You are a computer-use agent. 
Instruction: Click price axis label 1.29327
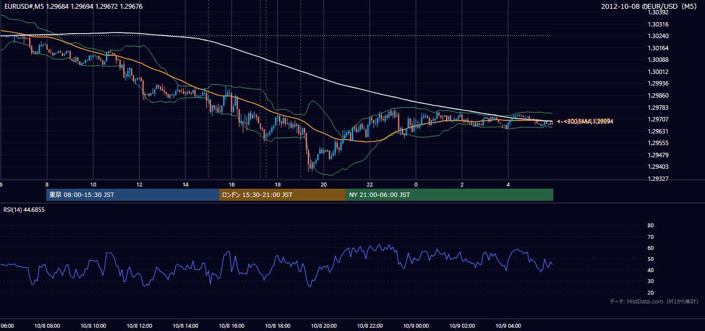(x=659, y=179)
